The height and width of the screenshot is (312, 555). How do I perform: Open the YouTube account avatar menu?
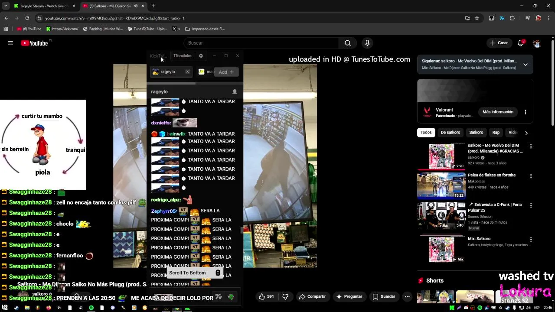coord(537,43)
